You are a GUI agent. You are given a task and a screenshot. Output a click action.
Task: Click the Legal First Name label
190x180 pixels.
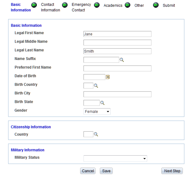(x=29, y=33)
